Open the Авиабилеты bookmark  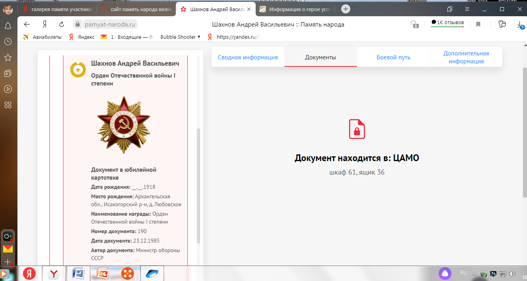click(x=43, y=37)
